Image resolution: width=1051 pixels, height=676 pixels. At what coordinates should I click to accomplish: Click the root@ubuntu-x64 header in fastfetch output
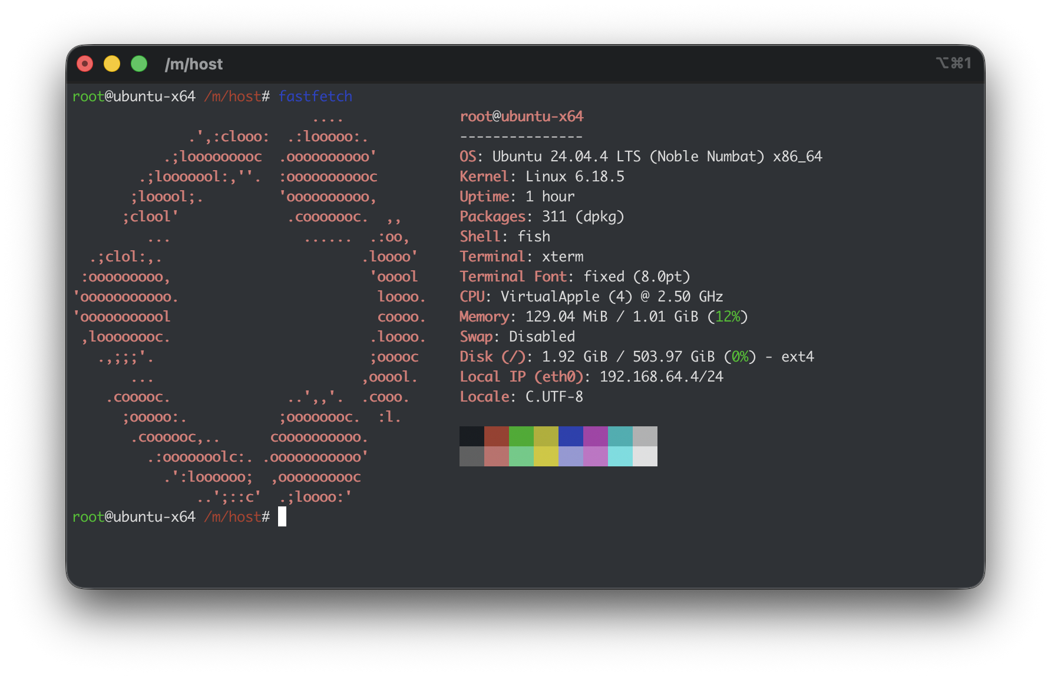pyautogui.click(x=521, y=117)
